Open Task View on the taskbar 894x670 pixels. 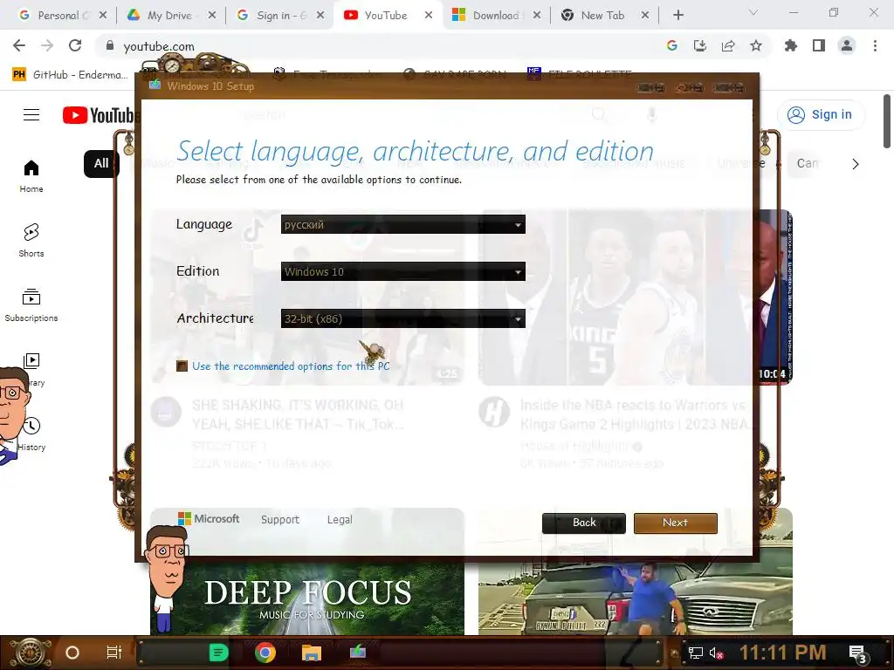tap(114, 653)
